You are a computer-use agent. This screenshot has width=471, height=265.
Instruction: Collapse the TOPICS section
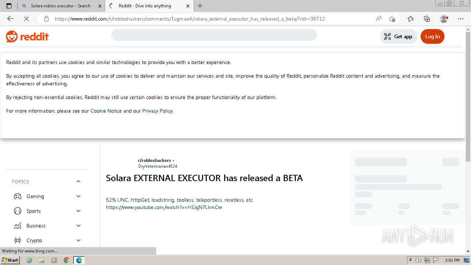tap(78, 181)
